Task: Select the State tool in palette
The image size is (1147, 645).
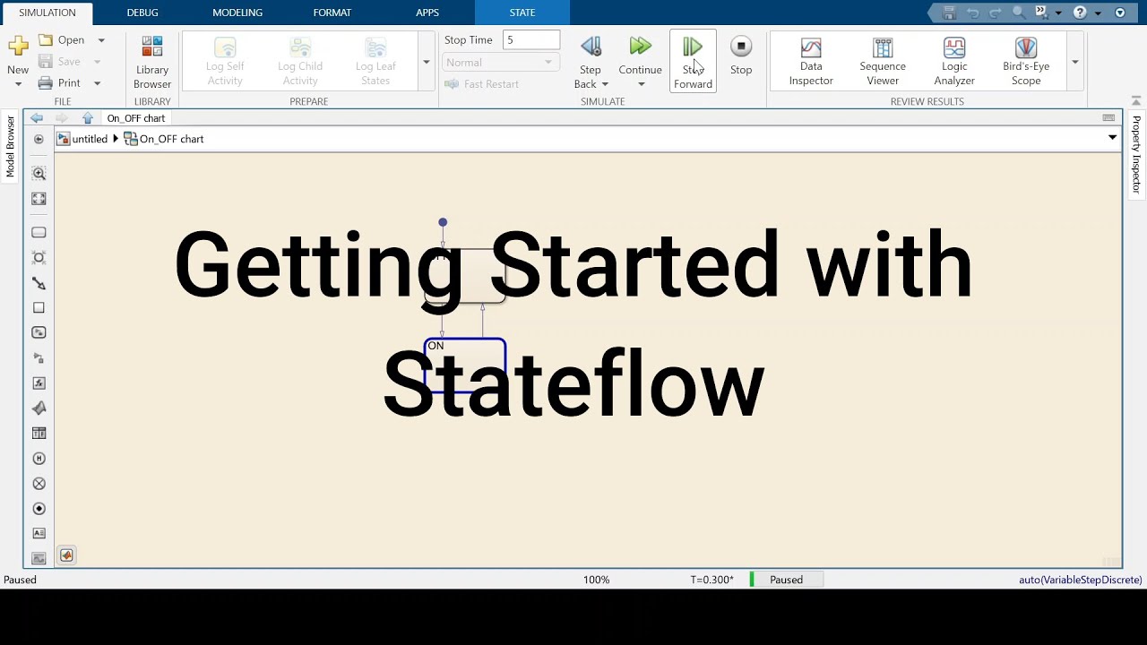Action: tap(39, 232)
